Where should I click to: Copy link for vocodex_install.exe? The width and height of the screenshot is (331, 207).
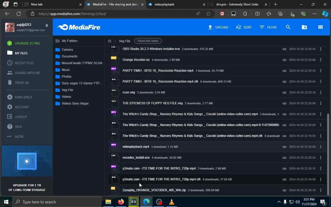(284, 158)
